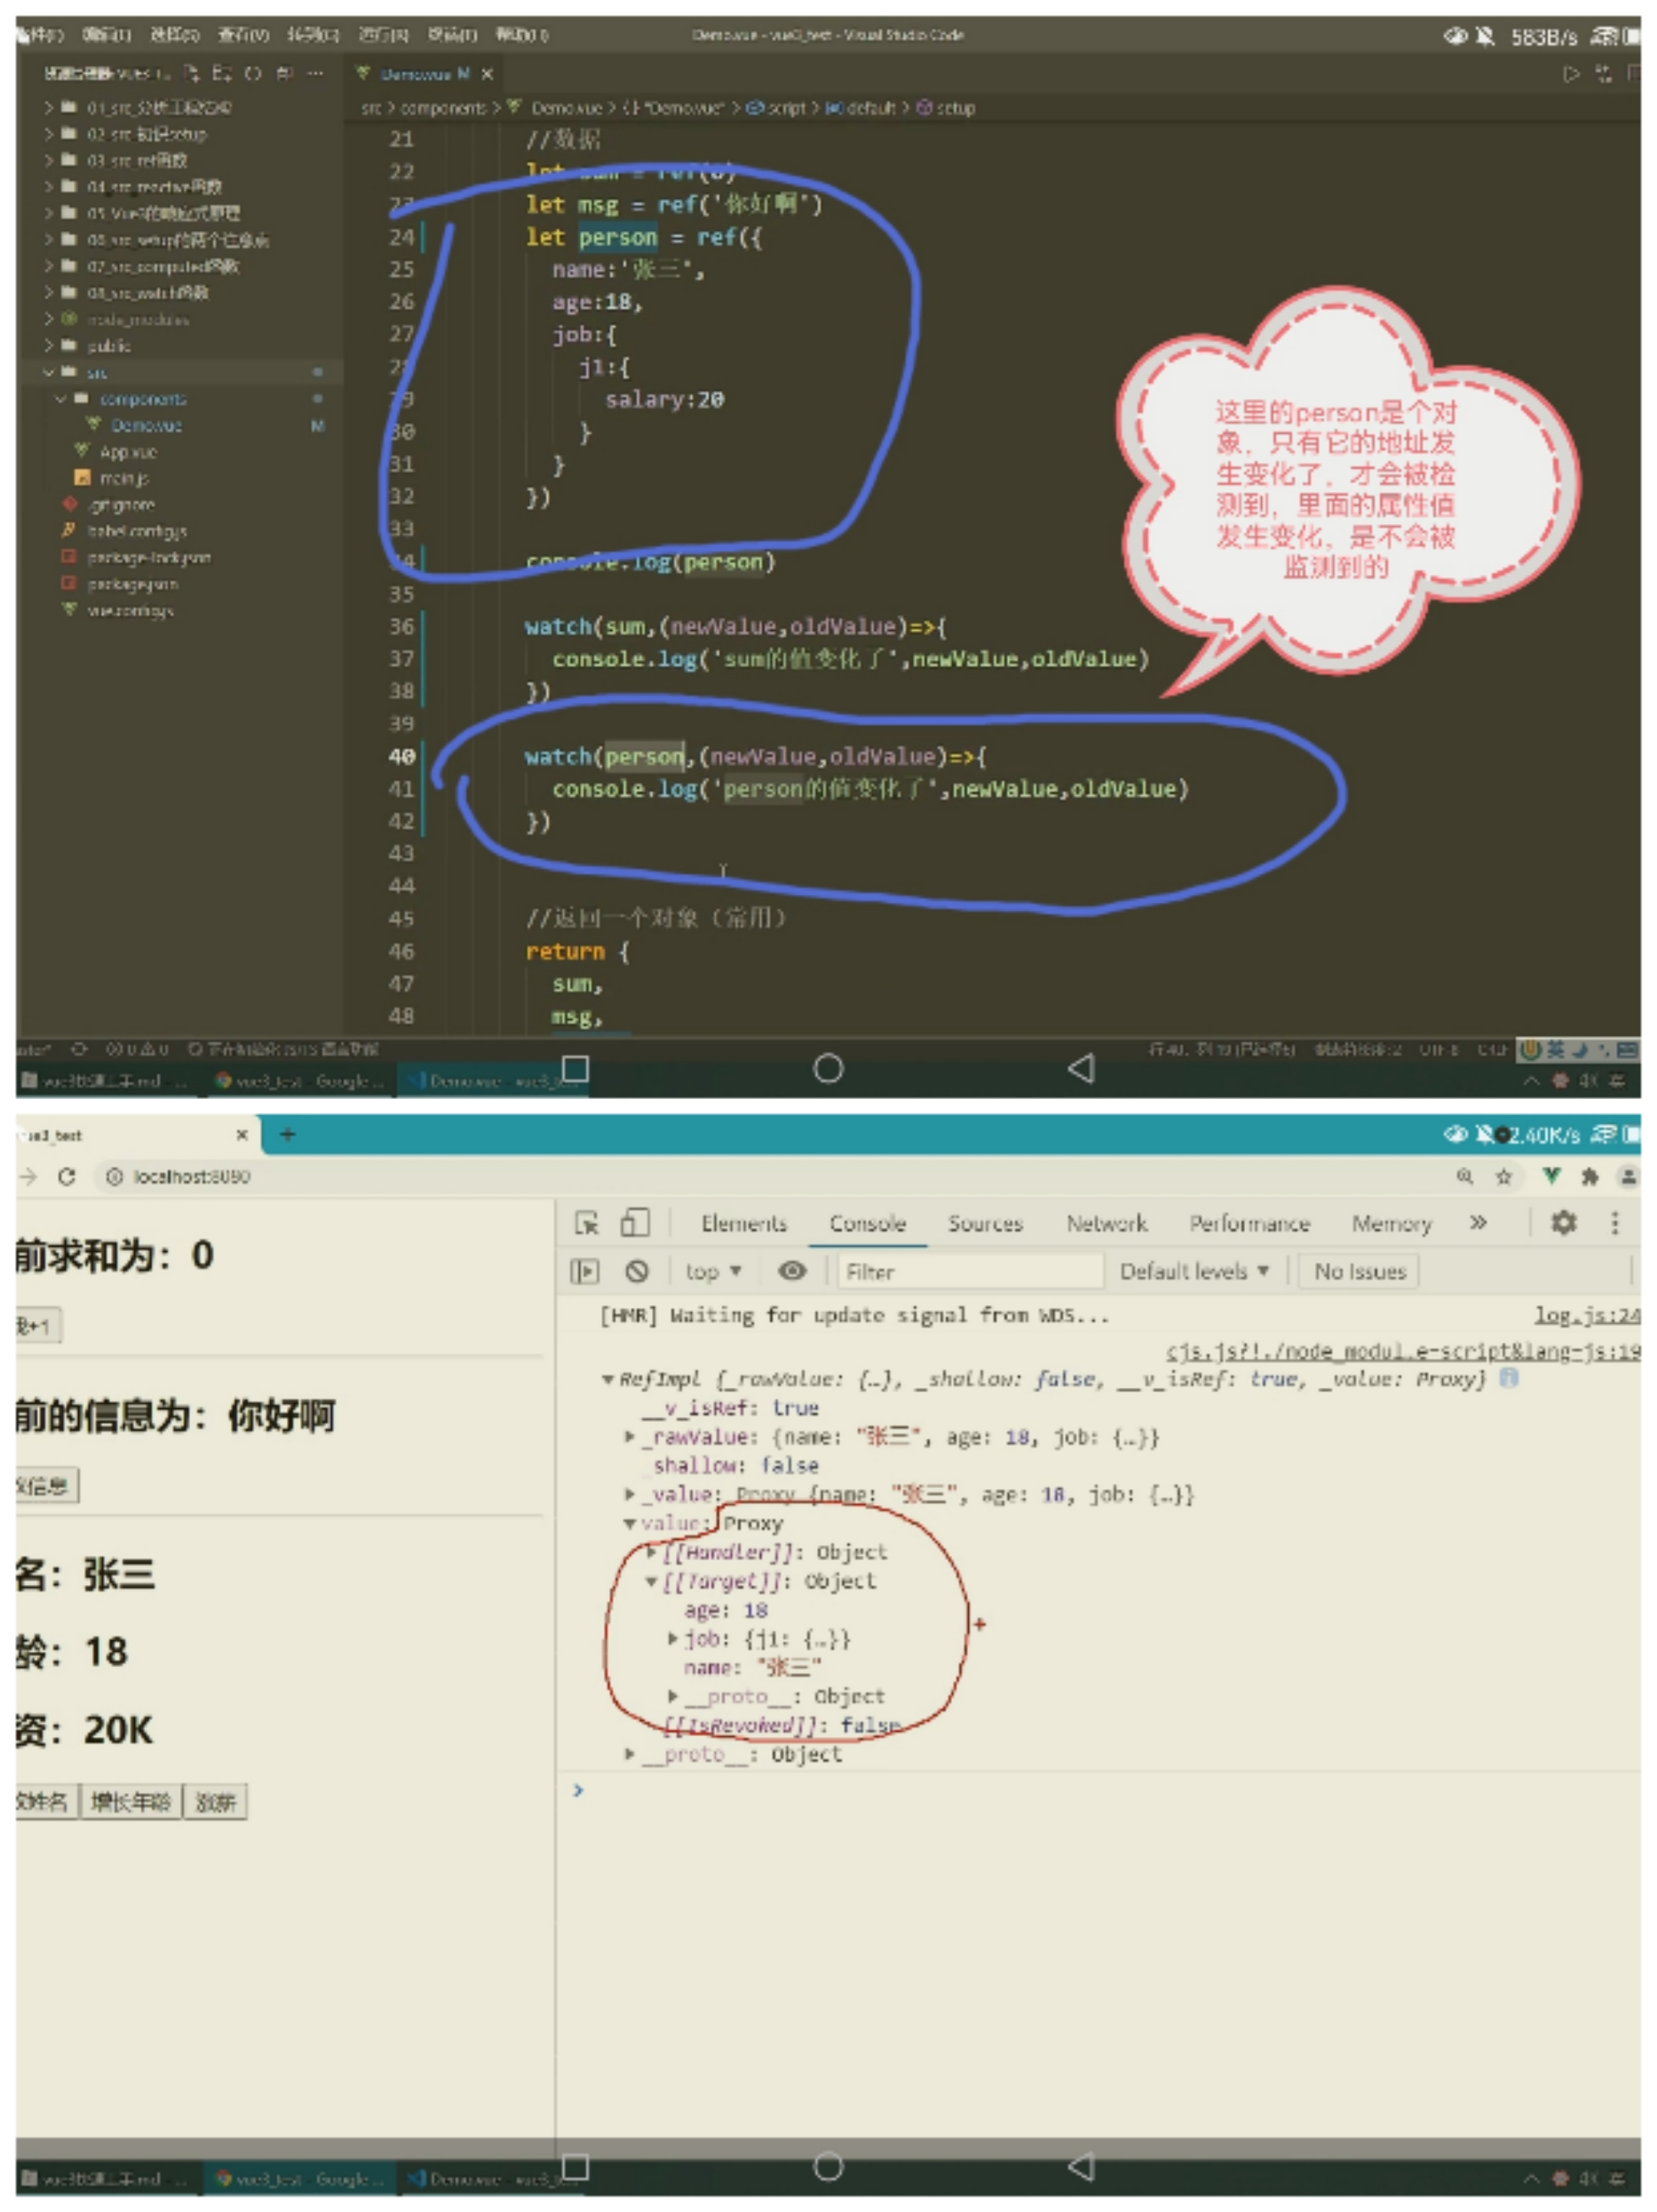
Task: Toggle the device toolbar icon
Action: 634,1222
